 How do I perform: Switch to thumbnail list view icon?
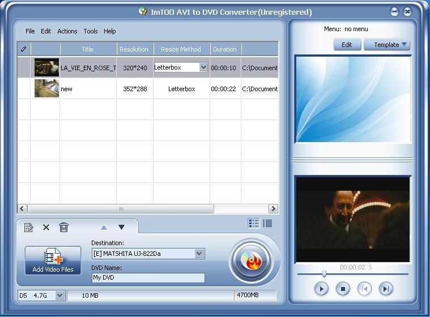253,223
